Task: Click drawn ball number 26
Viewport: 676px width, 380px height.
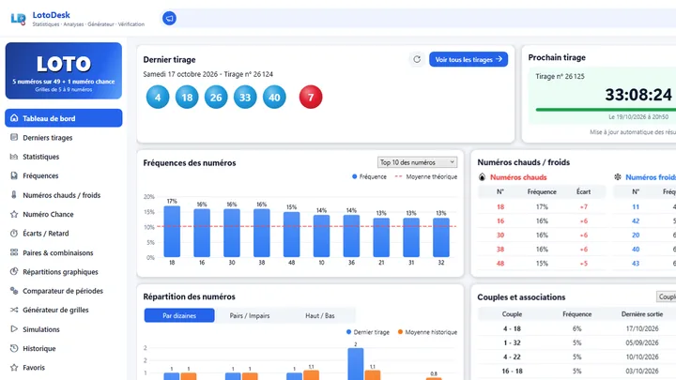Action: pyautogui.click(x=216, y=97)
